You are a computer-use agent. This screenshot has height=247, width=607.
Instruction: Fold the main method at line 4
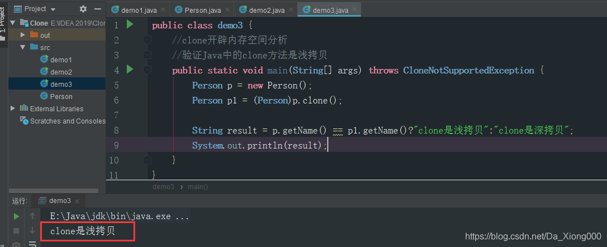pyautogui.click(x=147, y=70)
